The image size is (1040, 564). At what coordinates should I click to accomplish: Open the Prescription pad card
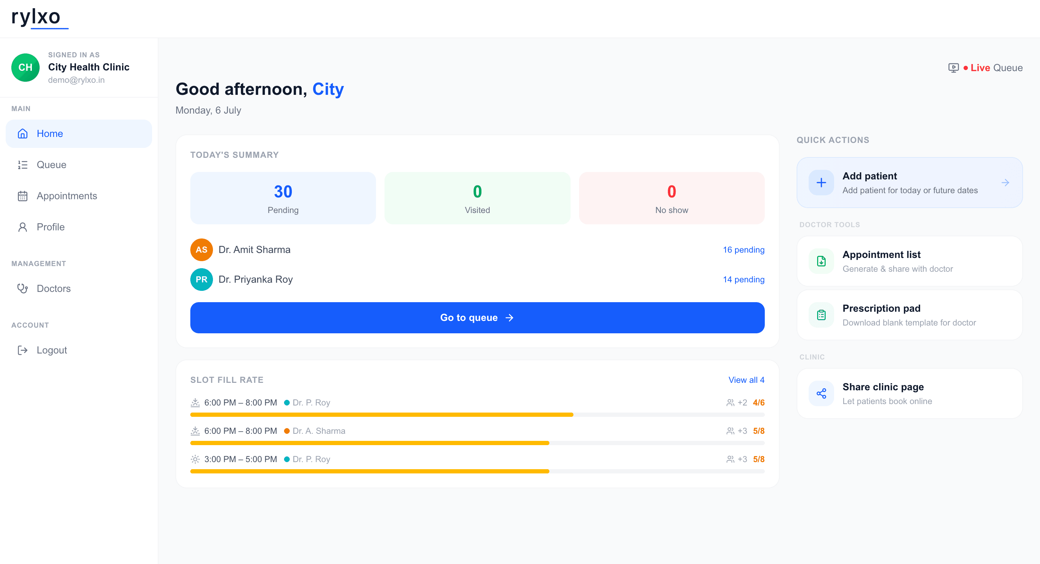click(x=909, y=315)
